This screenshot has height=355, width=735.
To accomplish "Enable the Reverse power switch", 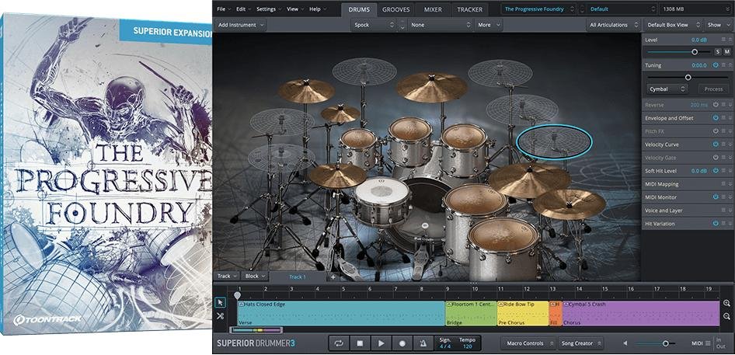I will (x=716, y=105).
